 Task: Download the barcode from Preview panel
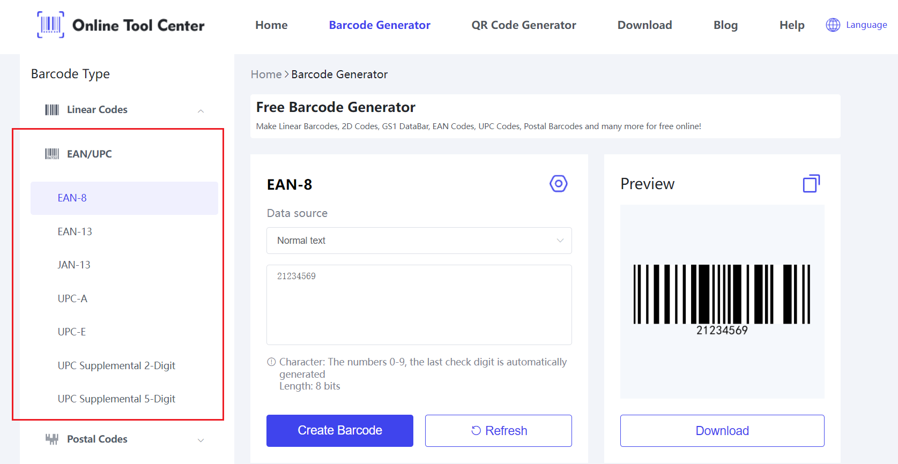(722, 431)
